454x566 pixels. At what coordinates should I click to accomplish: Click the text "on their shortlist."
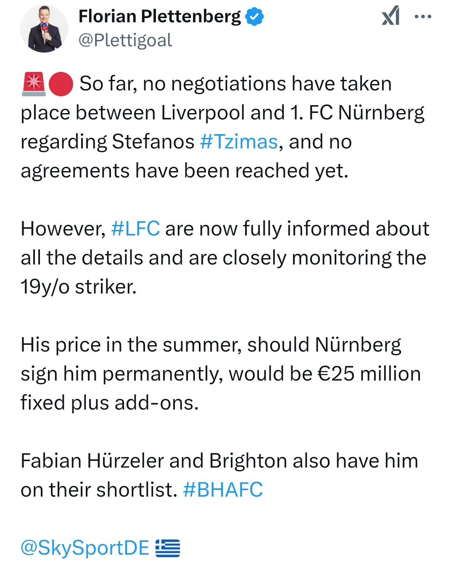coord(99,490)
